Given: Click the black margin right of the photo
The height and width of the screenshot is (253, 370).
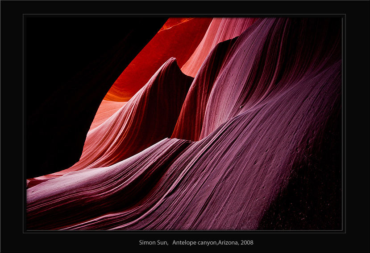Looking at the screenshot, I should pos(357,125).
